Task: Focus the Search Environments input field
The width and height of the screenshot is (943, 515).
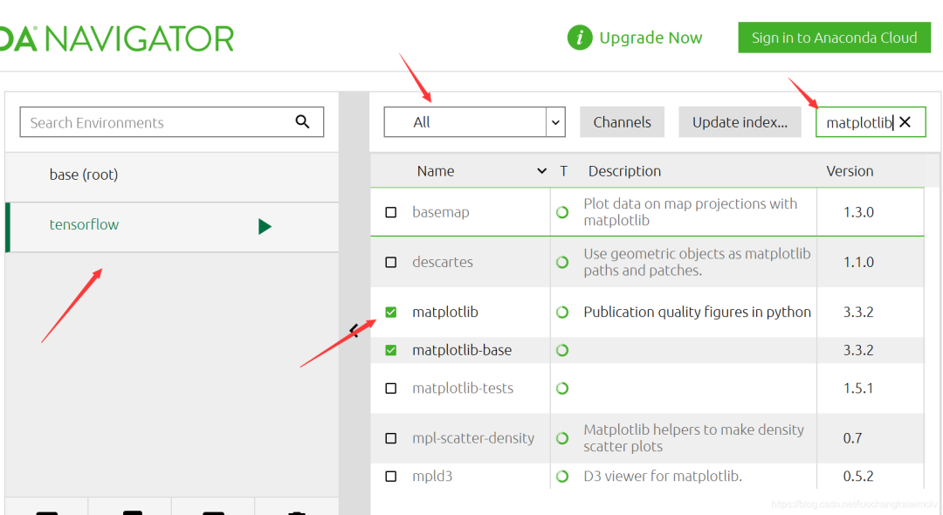Action: click(x=172, y=122)
